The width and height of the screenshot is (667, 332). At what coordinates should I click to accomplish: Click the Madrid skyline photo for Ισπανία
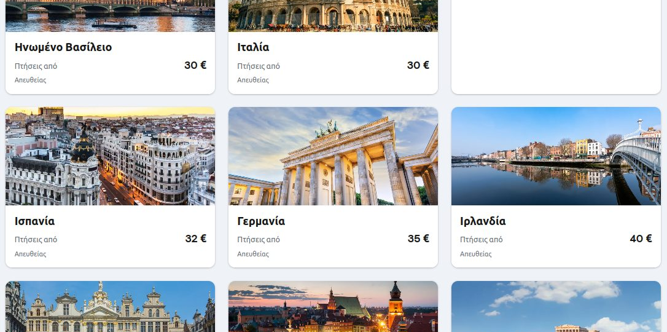point(110,156)
